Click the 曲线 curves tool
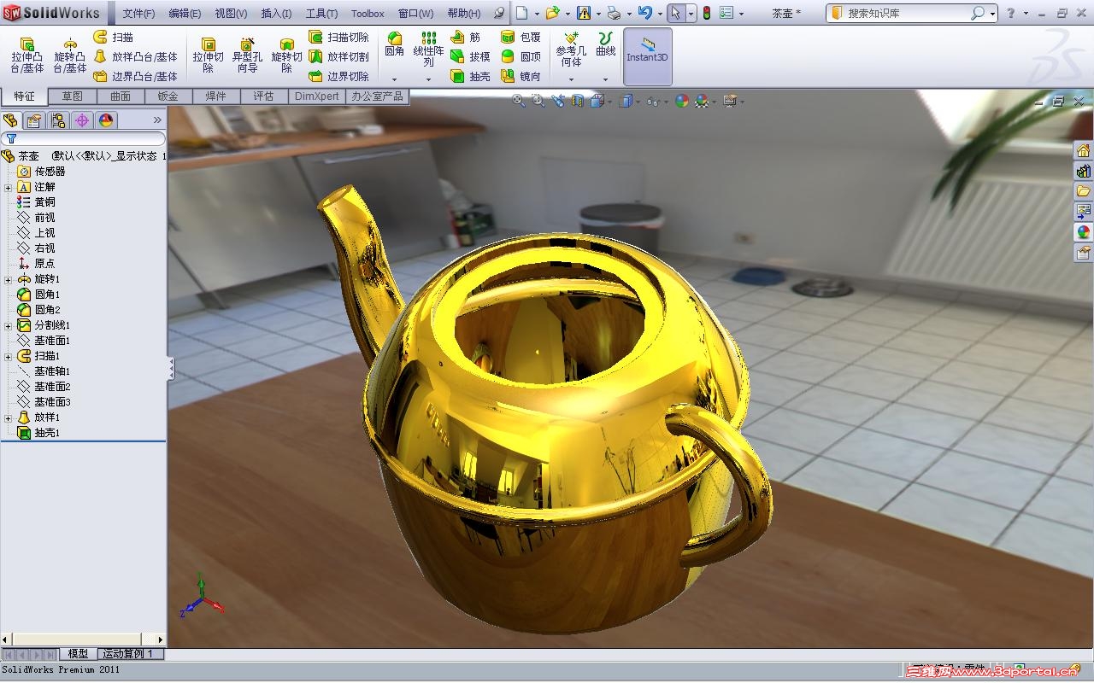The height and width of the screenshot is (683, 1094). pos(605,44)
